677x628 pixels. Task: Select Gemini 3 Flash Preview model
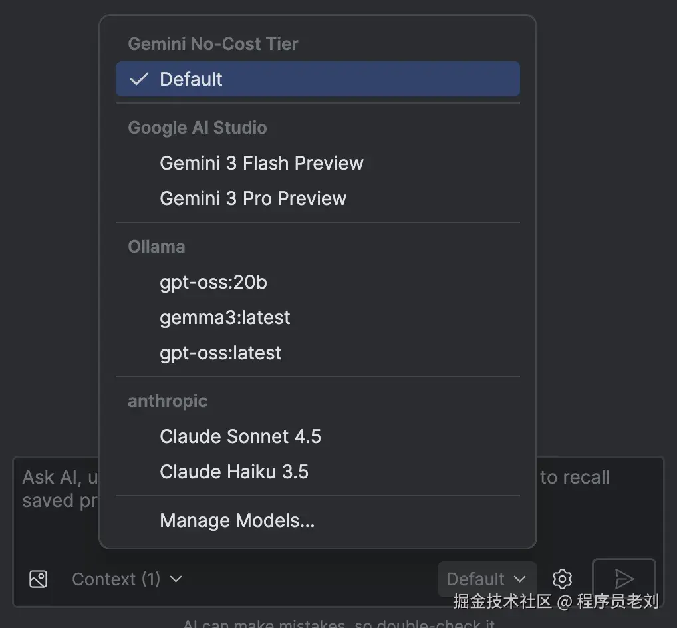point(261,163)
